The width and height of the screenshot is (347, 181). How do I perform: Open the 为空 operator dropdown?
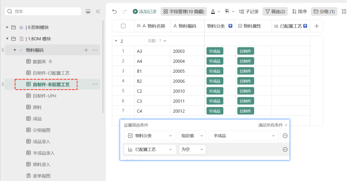click(x=192, y=150)
